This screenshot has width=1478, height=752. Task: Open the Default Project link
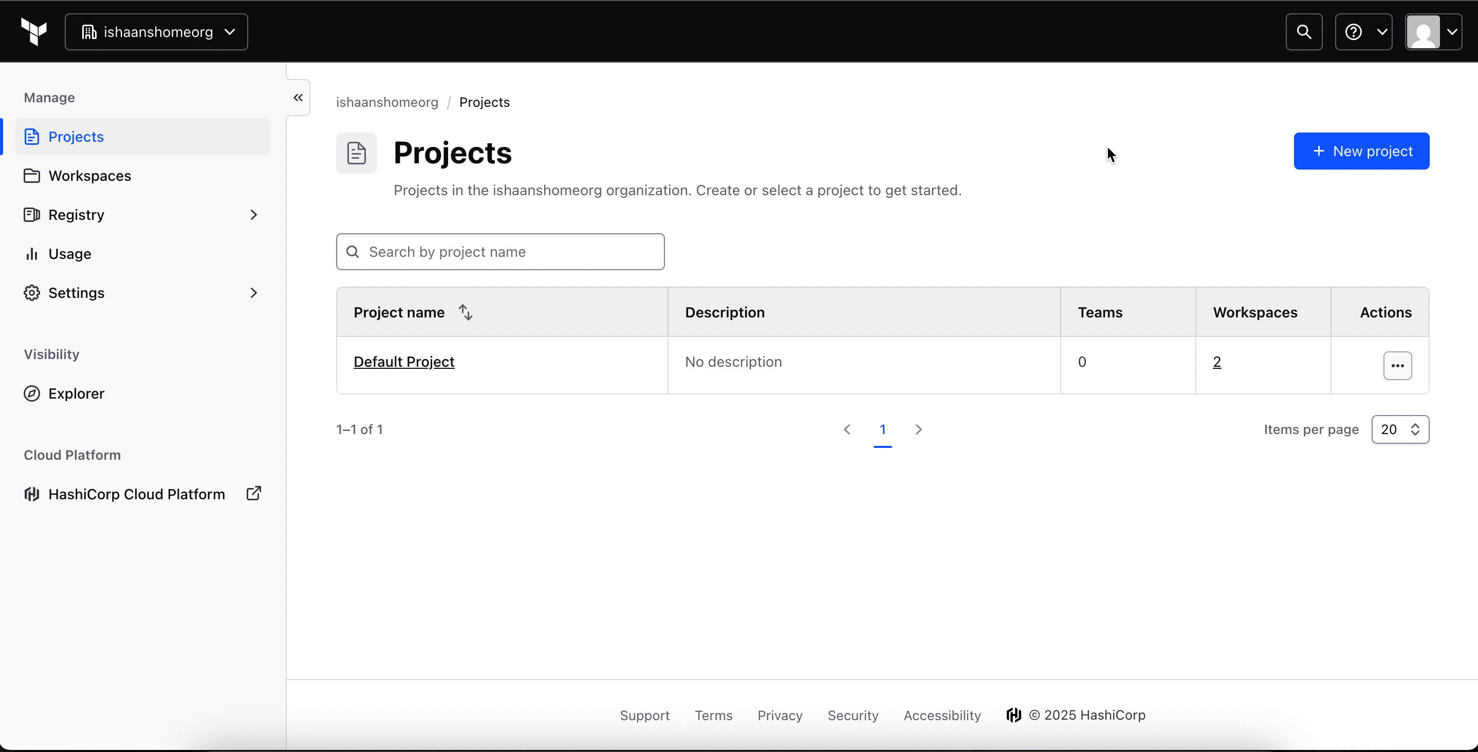(404, 362)
